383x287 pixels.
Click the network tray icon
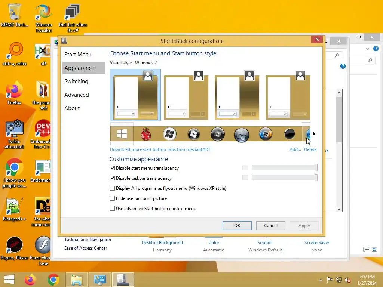click(339, 280)
